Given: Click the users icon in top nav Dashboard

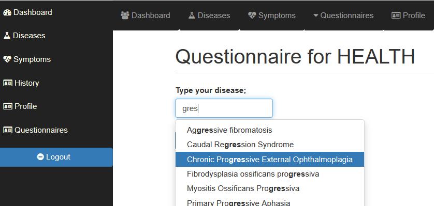Looking at the screenshot, I should point(125,15).
